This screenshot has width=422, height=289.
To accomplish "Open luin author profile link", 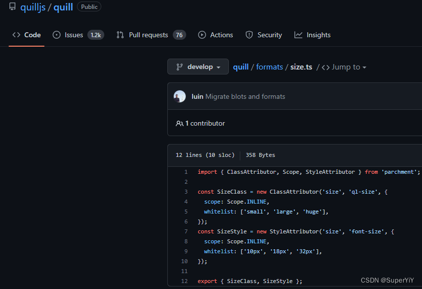I will click(x=197, y=97).
